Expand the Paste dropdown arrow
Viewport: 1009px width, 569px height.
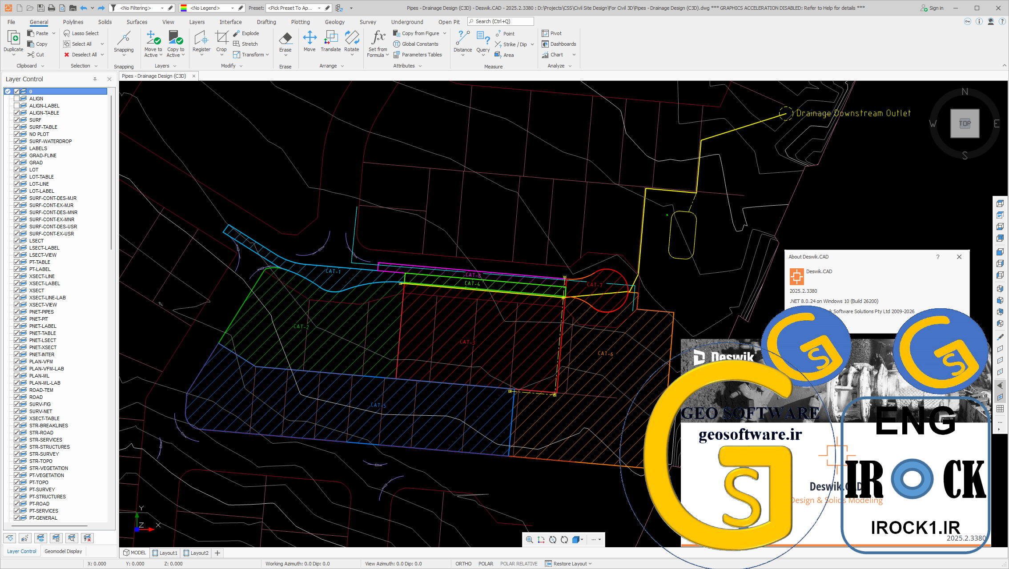click(x=54, y=33)
